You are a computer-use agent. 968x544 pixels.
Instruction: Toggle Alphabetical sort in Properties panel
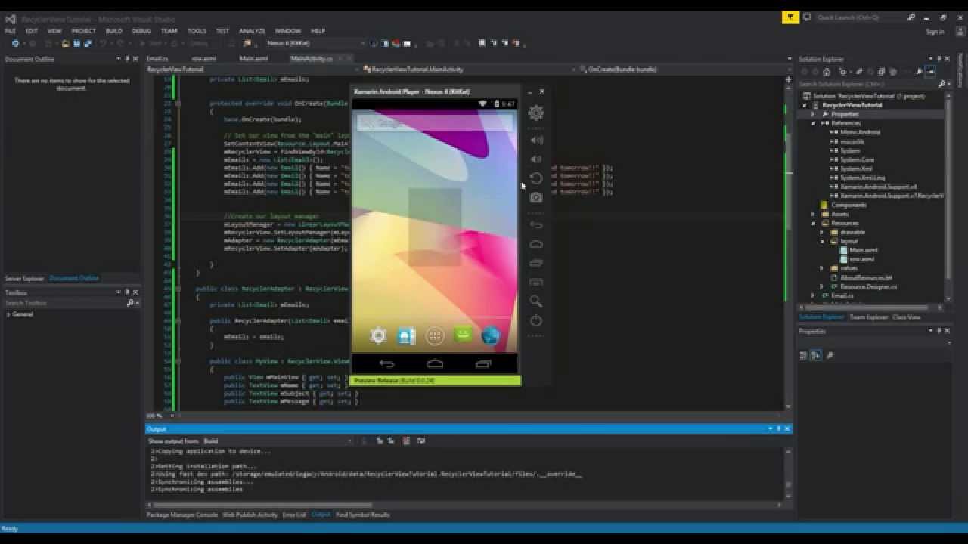click(816, 355)
